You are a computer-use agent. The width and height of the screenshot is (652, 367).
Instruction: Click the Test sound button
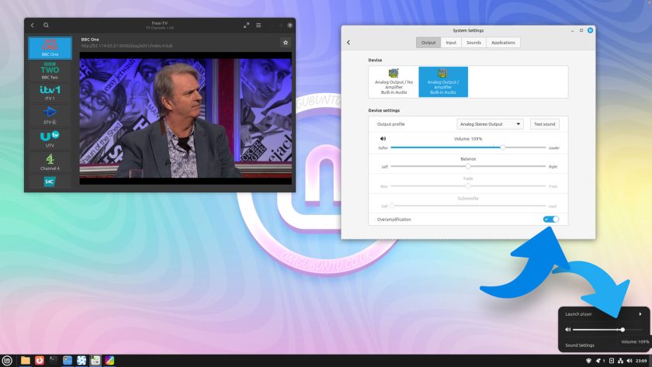pyautogui.click(x=544, y=124)
